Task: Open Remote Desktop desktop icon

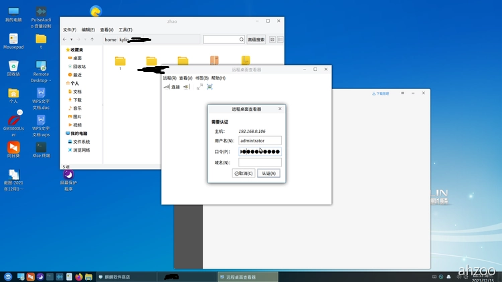Action: coord(41,72)
